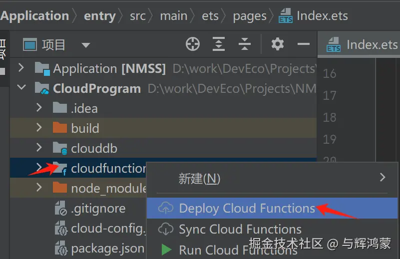Click the .gitignore file icon
This screenshot has height=259, width=400.
point(61,208)
